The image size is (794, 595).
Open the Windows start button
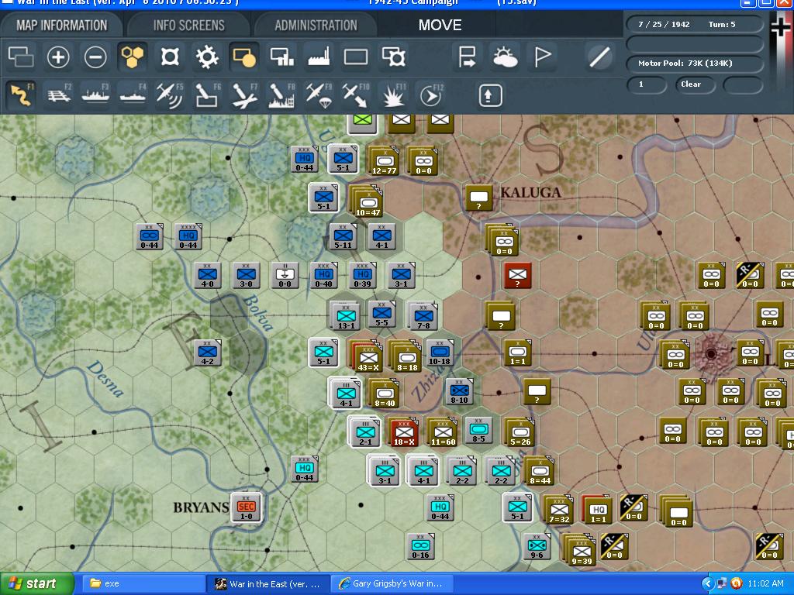click(37, 584)
